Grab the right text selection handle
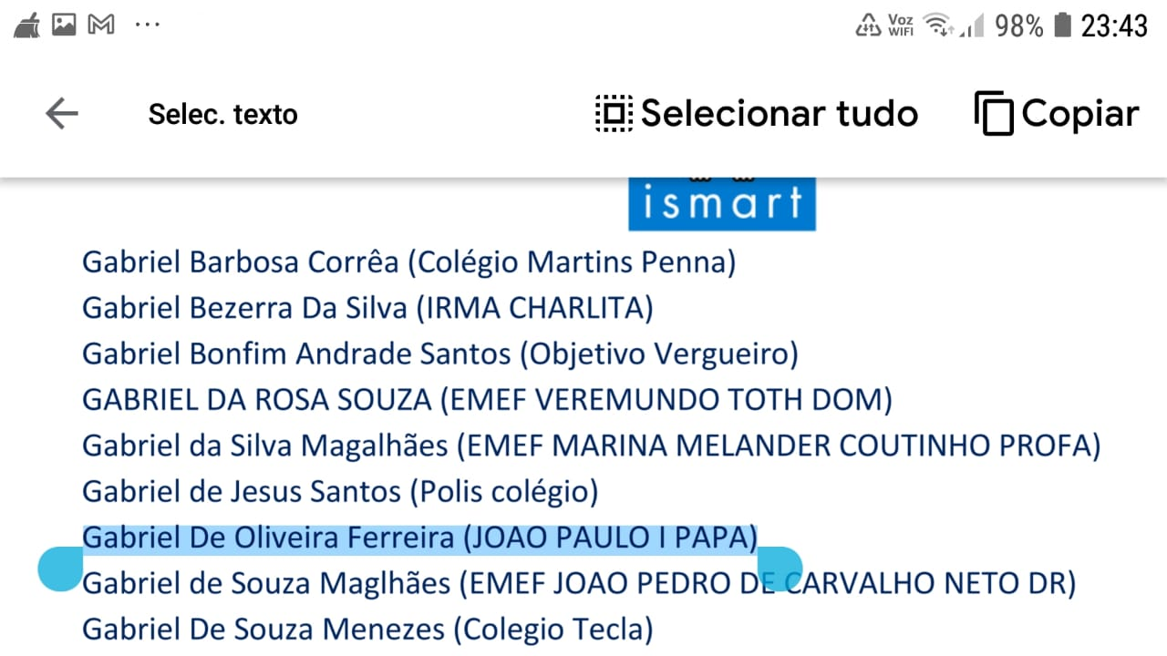This screenshot has width=1167, height=656. click(780, 569)
